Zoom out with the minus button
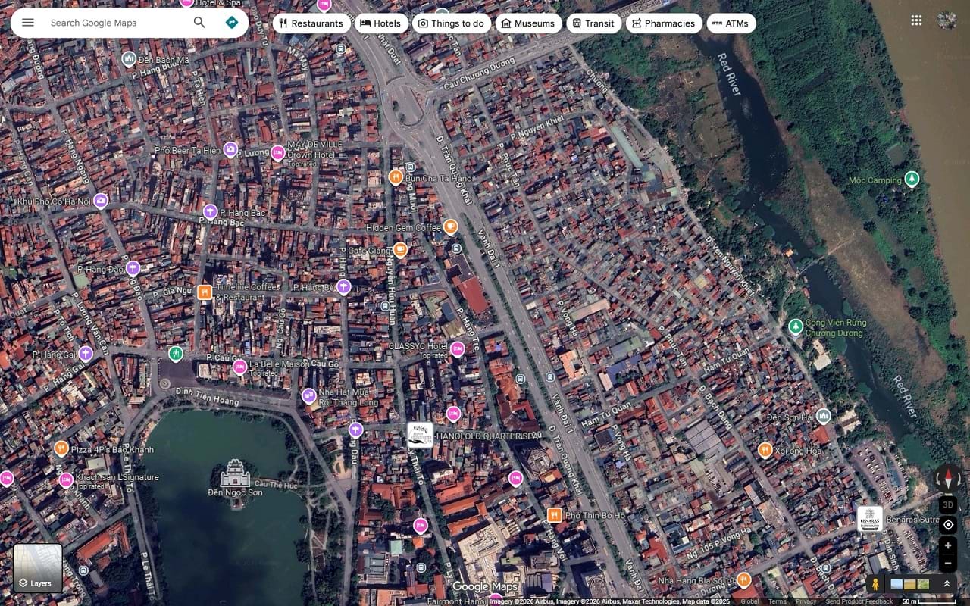 (x=948, y=563)
